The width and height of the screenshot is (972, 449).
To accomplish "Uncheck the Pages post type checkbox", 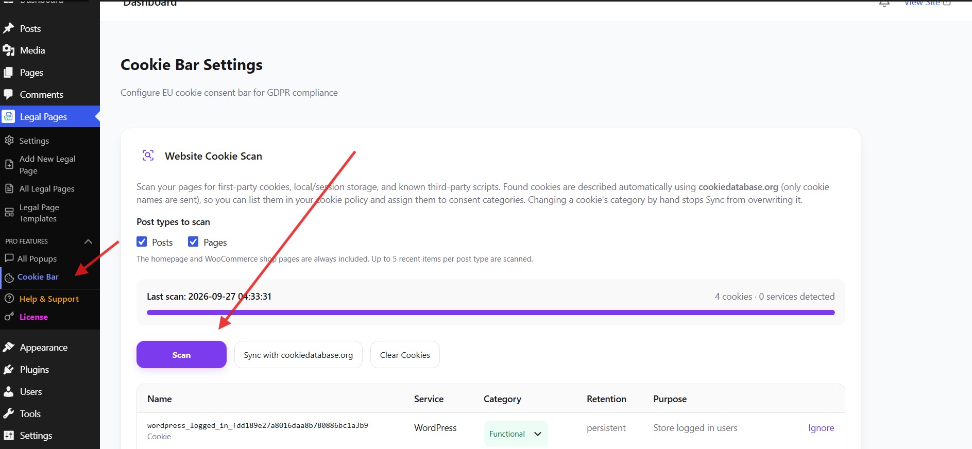I will 193,241.
